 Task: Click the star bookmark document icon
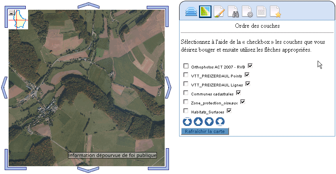point(275,12)
